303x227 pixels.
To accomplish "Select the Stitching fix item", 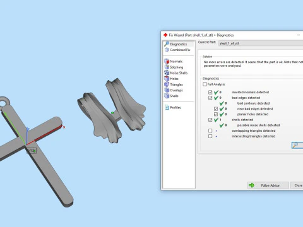I will coord(176,67).
